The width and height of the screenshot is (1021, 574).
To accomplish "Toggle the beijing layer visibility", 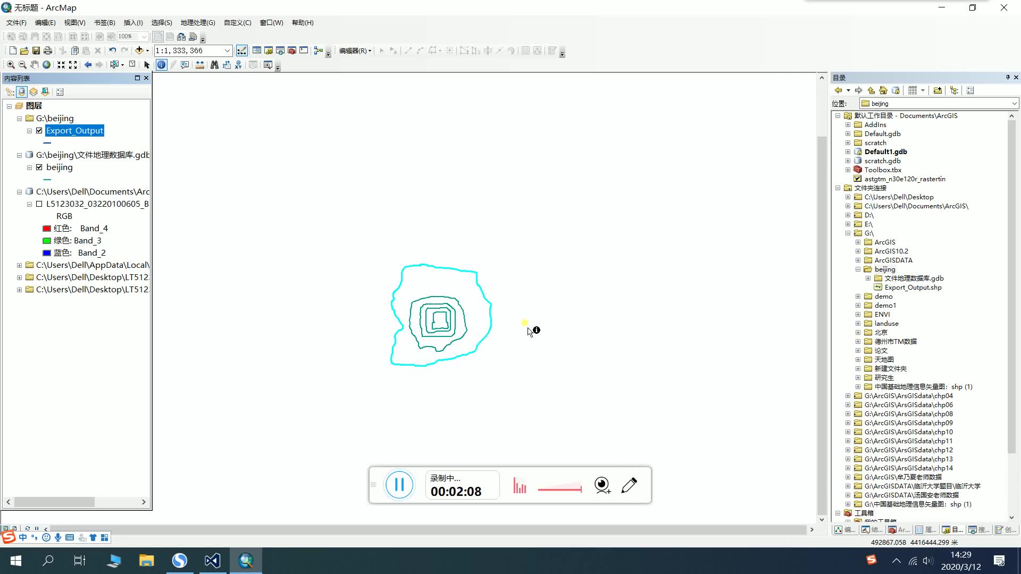I will coord(39,167).
